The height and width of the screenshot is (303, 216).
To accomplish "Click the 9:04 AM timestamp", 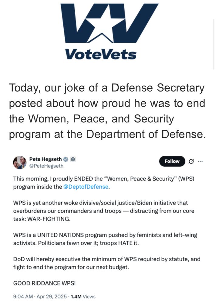I will [x=23, y=296].
